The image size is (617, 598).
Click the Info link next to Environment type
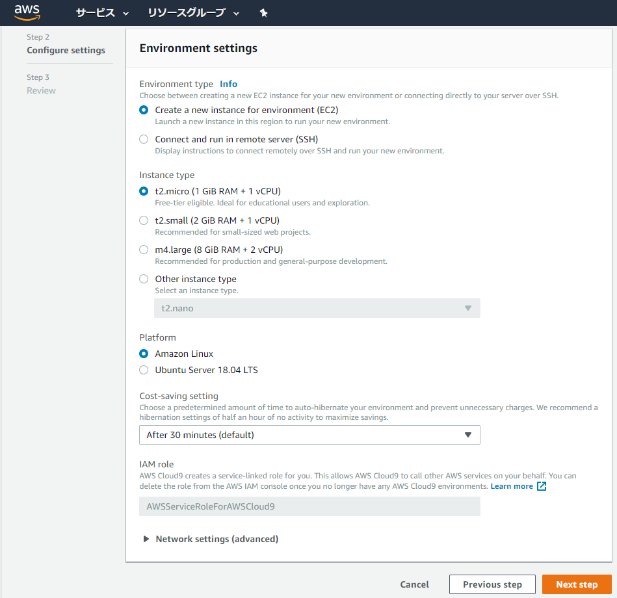228,84
